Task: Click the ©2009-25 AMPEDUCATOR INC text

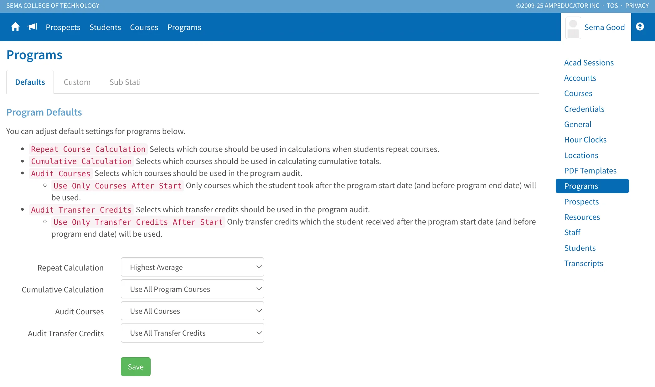Action: (558, 6)
